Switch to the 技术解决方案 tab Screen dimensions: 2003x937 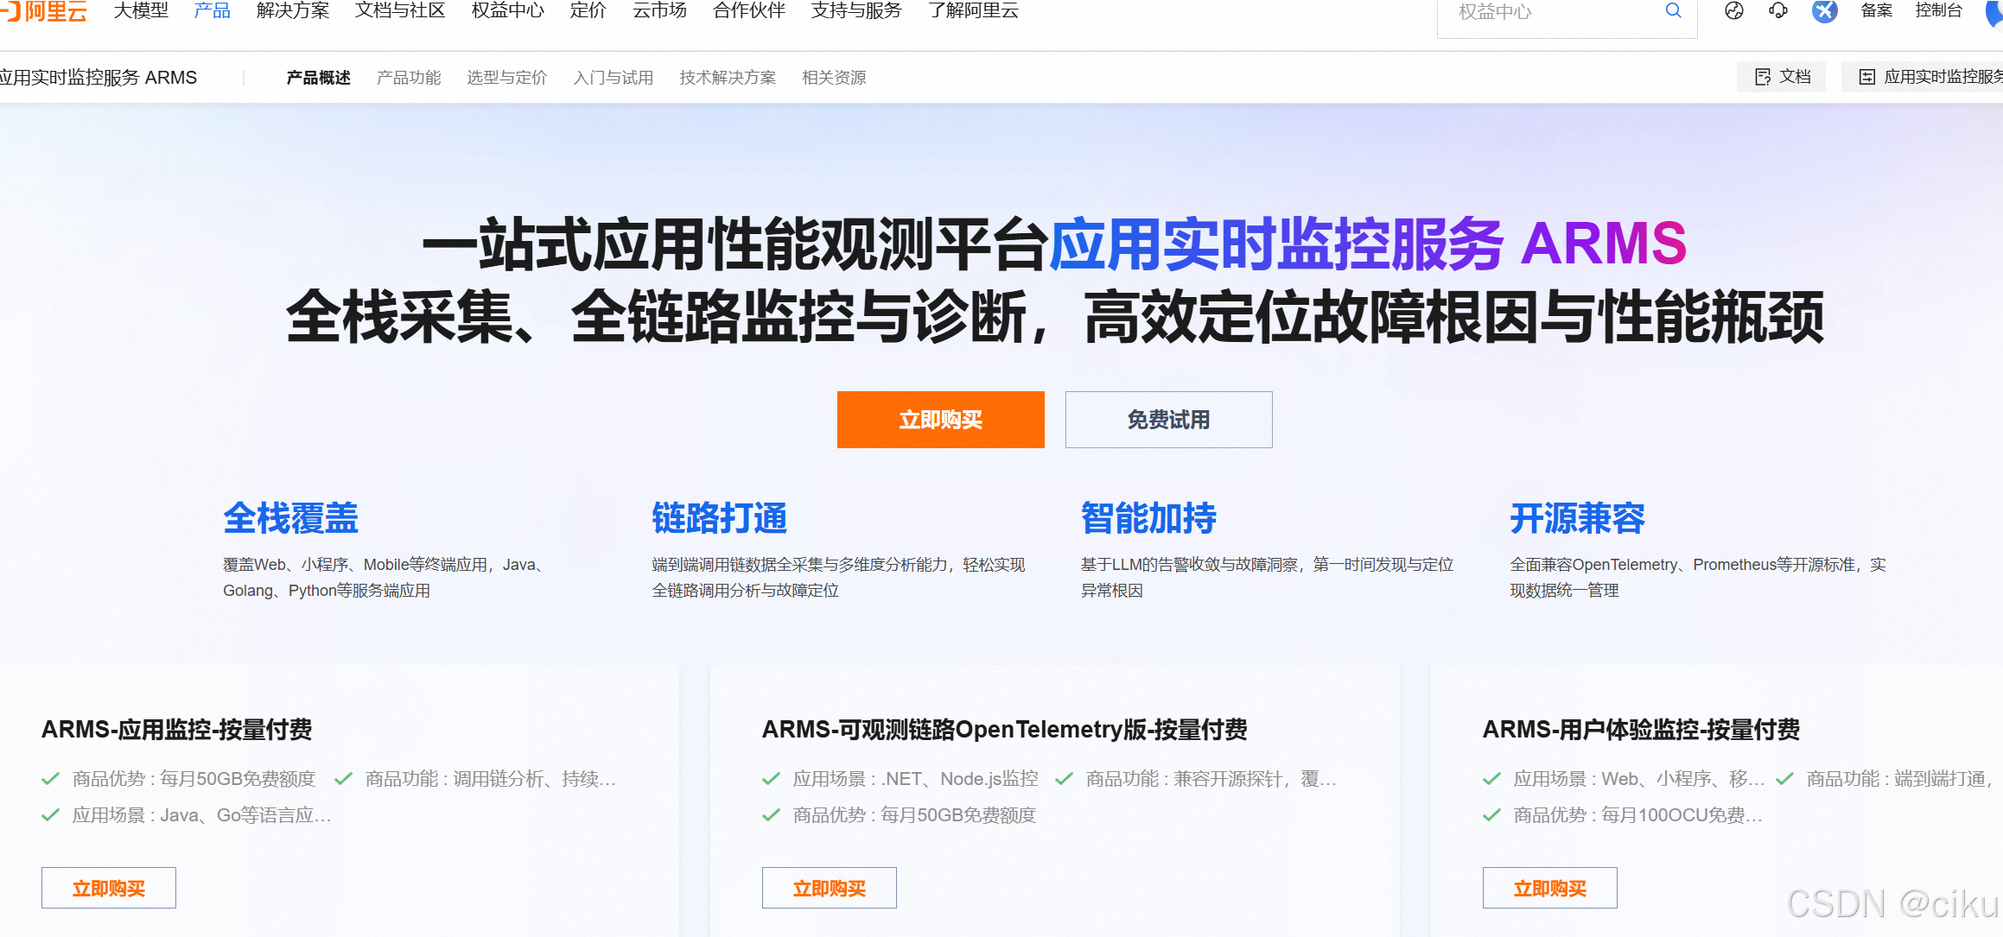[728, 78]
